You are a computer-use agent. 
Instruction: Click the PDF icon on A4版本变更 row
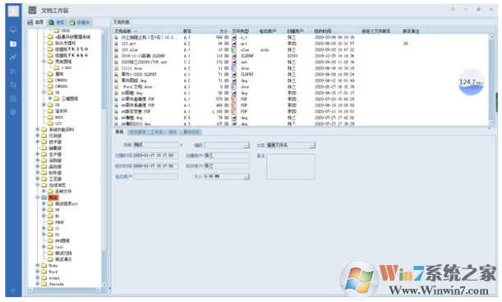[x=233, y=112]
